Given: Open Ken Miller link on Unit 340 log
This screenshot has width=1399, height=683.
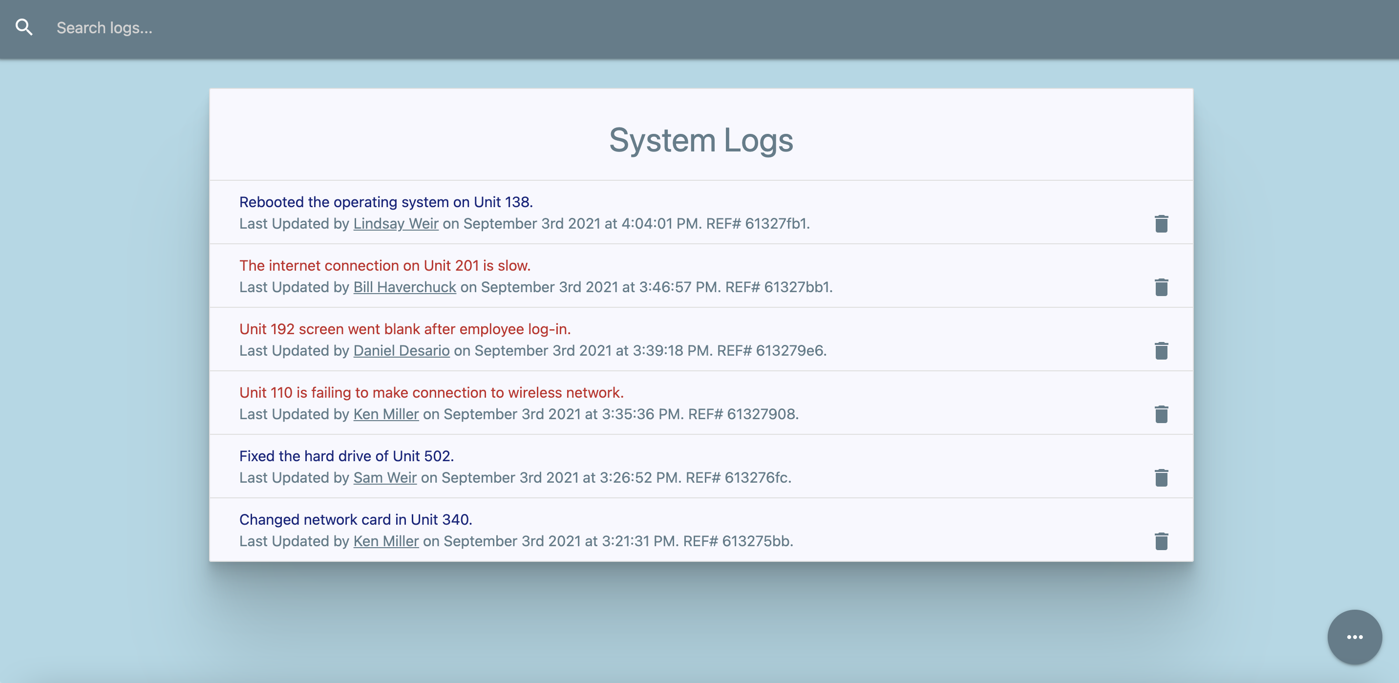Looking at the screenshot, I should (385, 542).
